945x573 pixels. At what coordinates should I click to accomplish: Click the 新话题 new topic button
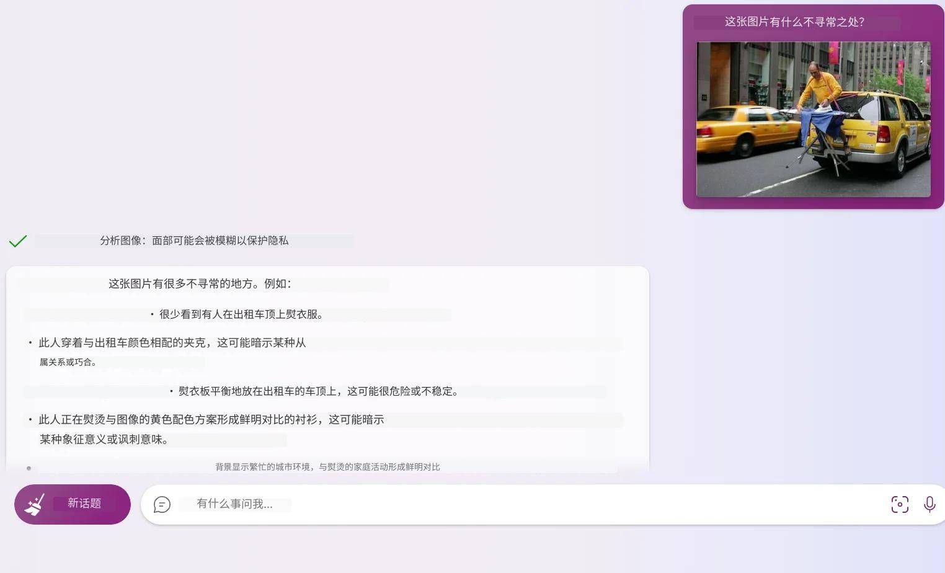(x=73, y=504)
